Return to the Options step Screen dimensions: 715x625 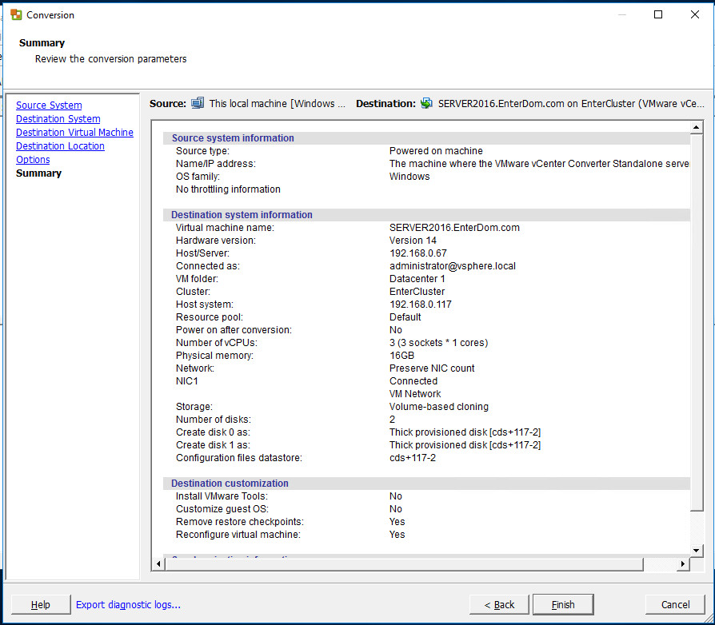pyautogui.click(x=33, y=160)
